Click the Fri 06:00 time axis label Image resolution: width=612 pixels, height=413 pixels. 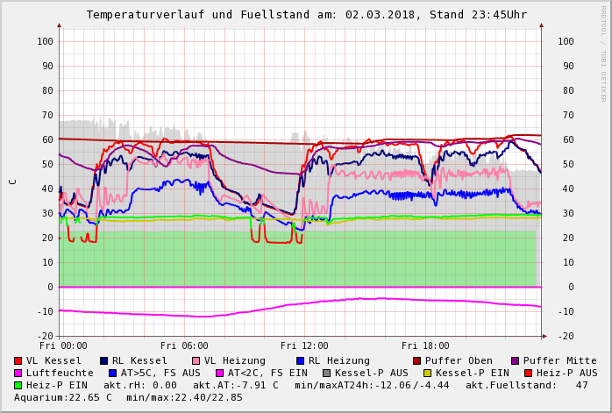(183, 345)
